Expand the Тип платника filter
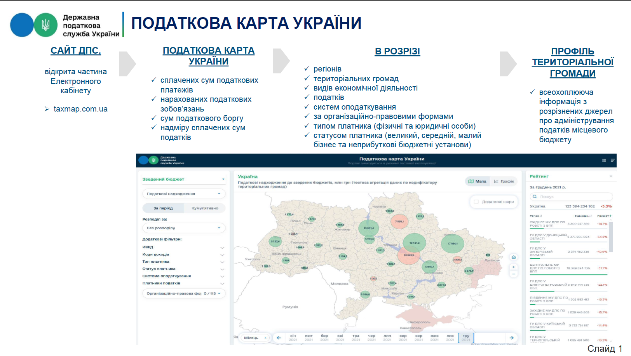The width and height of the screenshot is (631, 356). click(x=183, y=262)
